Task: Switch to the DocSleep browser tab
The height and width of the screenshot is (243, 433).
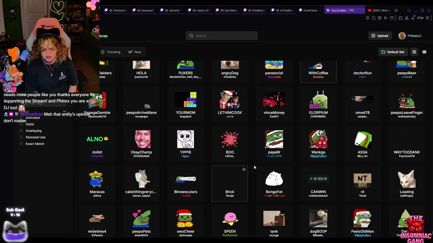Action: [x=227, y=10]
